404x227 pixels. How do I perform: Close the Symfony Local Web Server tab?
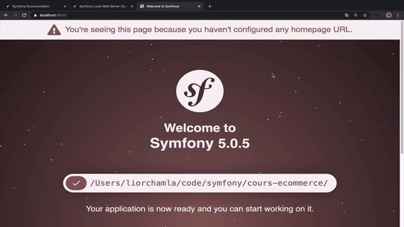pyautogui.click(x=132, y=6)
